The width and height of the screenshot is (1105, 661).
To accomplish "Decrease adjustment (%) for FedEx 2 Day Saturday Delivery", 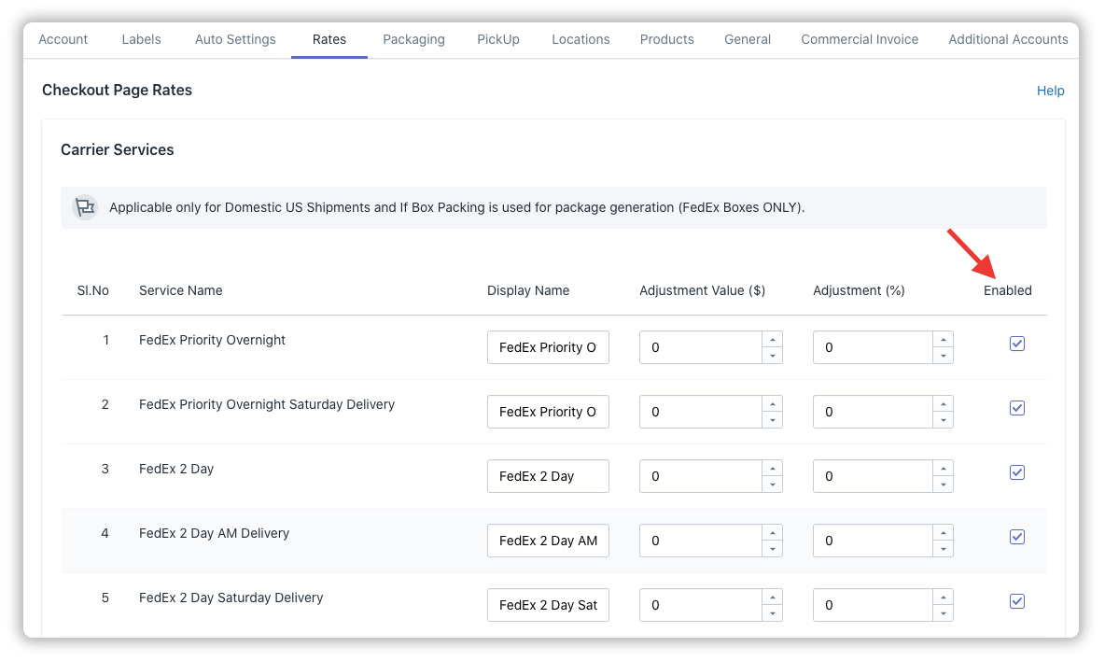I will click(943, 613).
